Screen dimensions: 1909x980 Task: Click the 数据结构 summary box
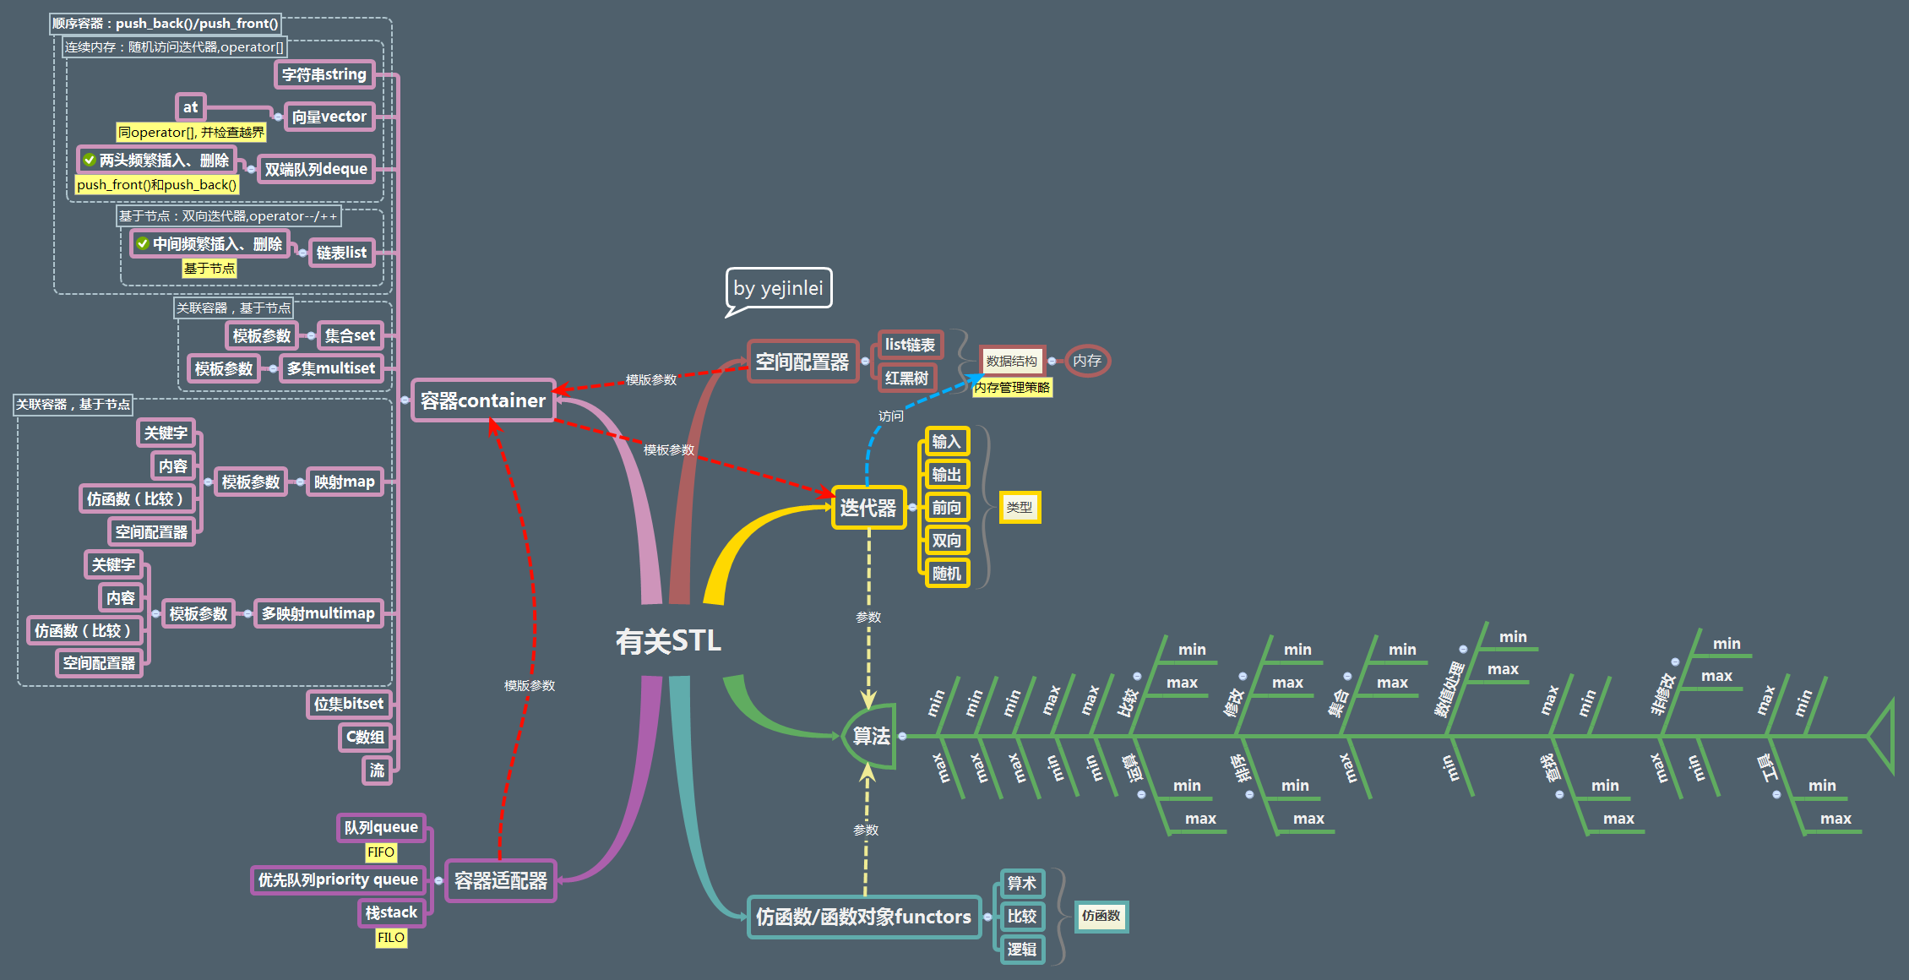click(x=1012, y=361)
